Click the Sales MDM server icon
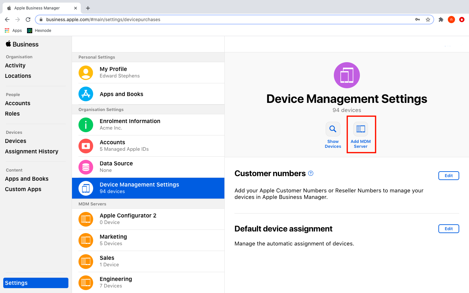Image resolution: width=469 pixels, height=293 pixels. pos(86,261)
